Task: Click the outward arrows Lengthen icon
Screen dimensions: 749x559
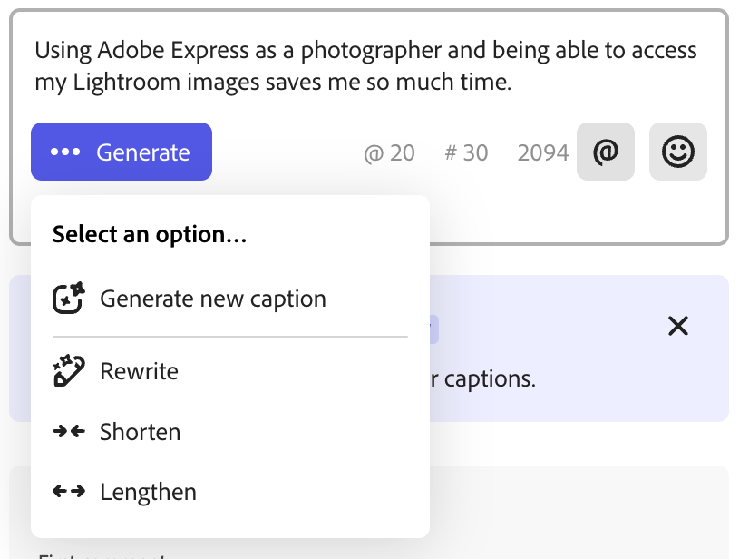Action: (x=70, y=492)
